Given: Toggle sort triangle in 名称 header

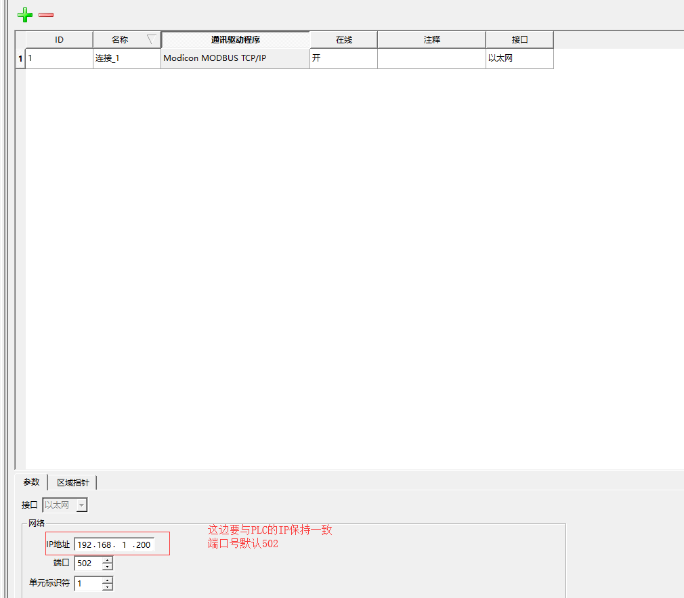Looking at the screenshot, I should (151, 40).
